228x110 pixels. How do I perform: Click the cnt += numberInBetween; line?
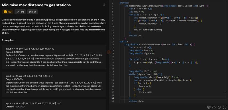[x=148, y=30]
